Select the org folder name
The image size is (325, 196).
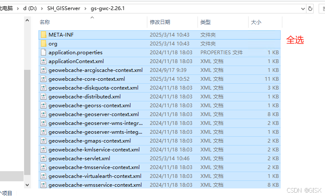pyautogui.click(x=53, y=44)
